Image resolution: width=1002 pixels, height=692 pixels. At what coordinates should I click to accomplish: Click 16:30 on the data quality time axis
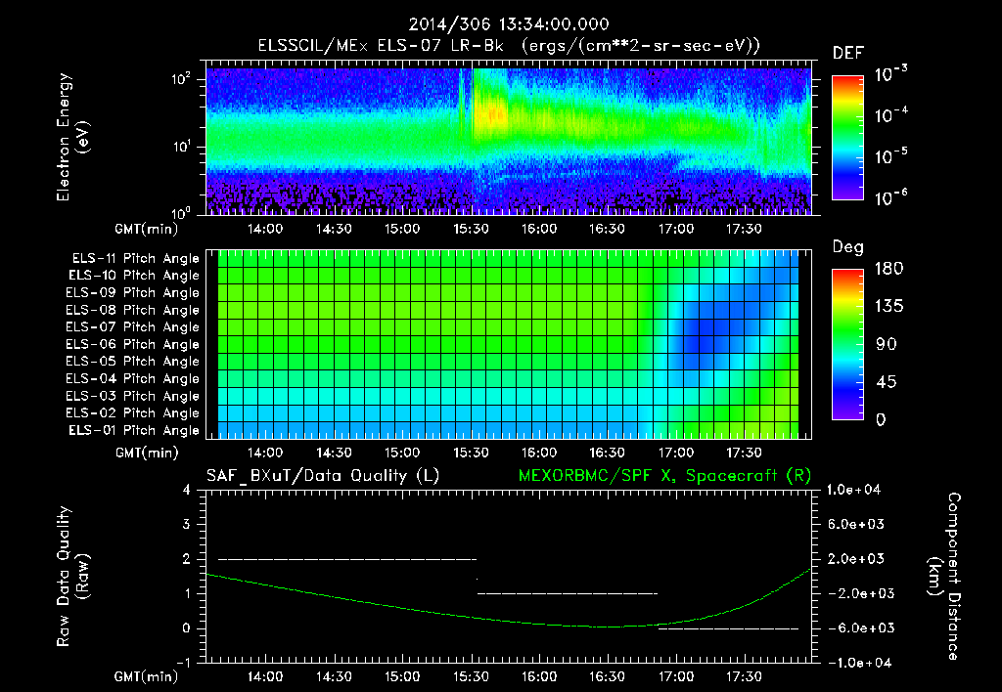607,676
